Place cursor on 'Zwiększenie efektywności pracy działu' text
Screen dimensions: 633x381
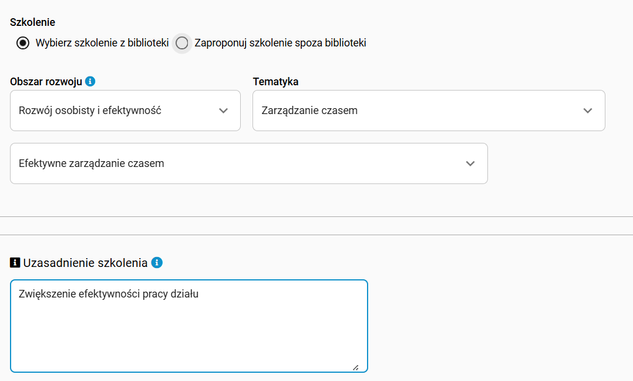tap(109, 294)
